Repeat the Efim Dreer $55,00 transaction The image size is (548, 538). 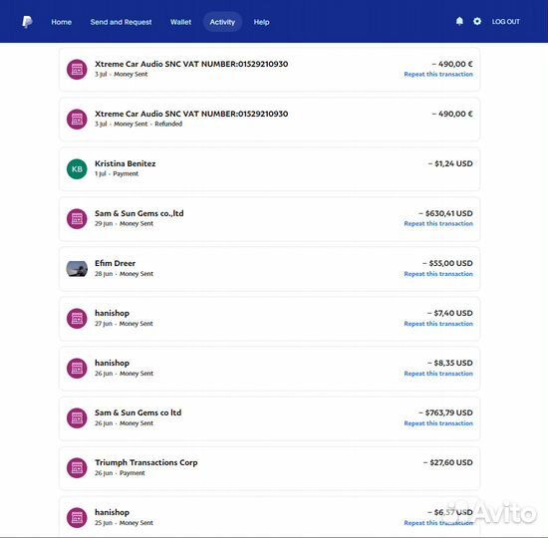pyautogui.click(x=438, y=274)
